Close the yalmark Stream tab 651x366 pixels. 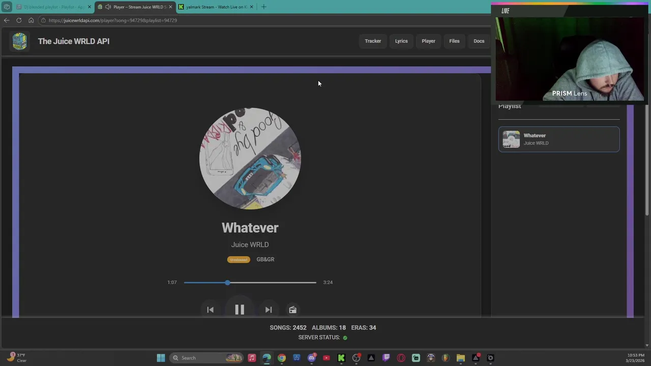[x=251, y=7]
